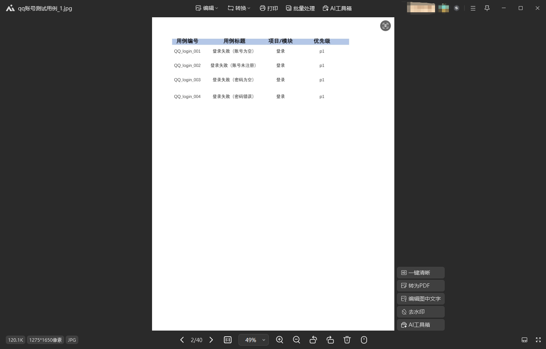546x349 pixels.
Task: Delete the current image with trash icon
Action: (x=347, y=340)
